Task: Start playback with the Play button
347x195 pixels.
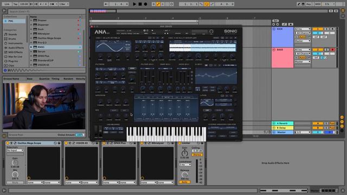Action: tap(134, 4)
